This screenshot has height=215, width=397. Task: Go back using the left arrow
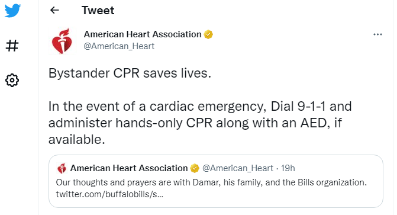pos(54,10)
